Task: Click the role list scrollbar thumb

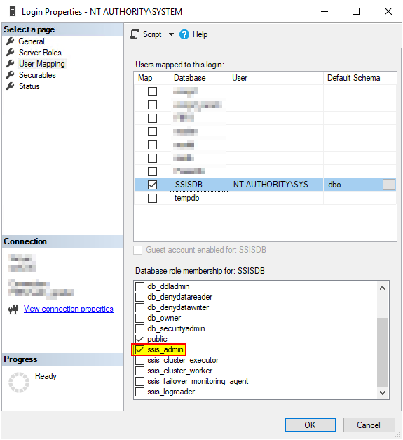Action: 382,352
